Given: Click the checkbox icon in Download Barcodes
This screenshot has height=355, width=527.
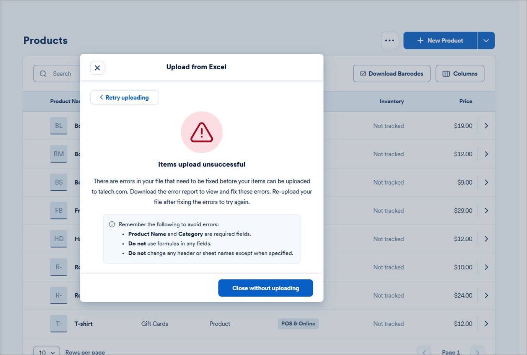Looking at the screenshot, I should pos(363,74).
